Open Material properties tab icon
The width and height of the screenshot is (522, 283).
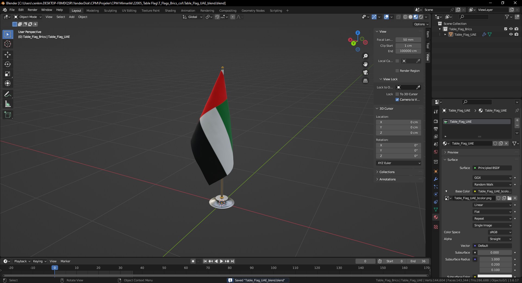[436, 217]
